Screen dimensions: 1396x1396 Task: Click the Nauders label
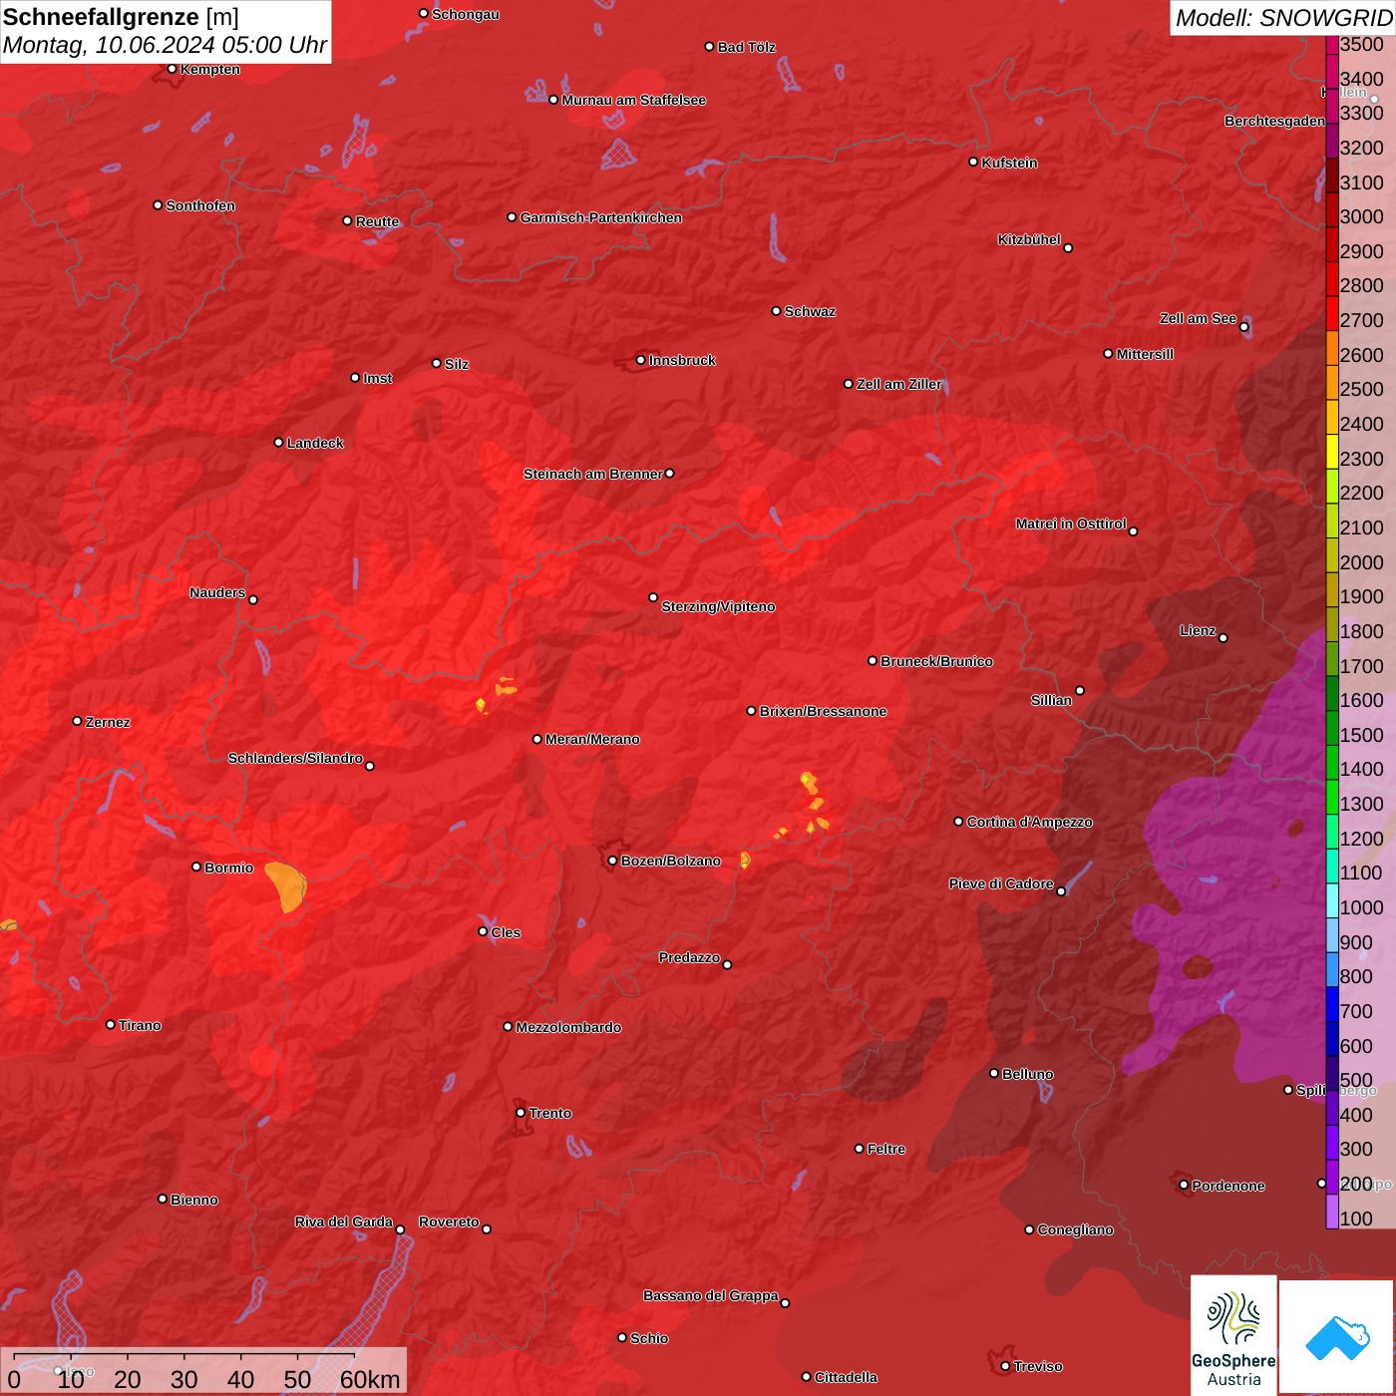click(x=217, y=592)
